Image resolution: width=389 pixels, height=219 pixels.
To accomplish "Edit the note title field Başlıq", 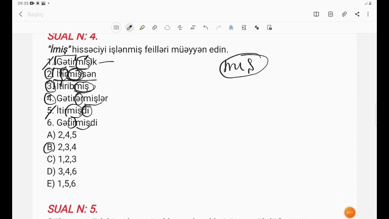I will tap(35, 14).
